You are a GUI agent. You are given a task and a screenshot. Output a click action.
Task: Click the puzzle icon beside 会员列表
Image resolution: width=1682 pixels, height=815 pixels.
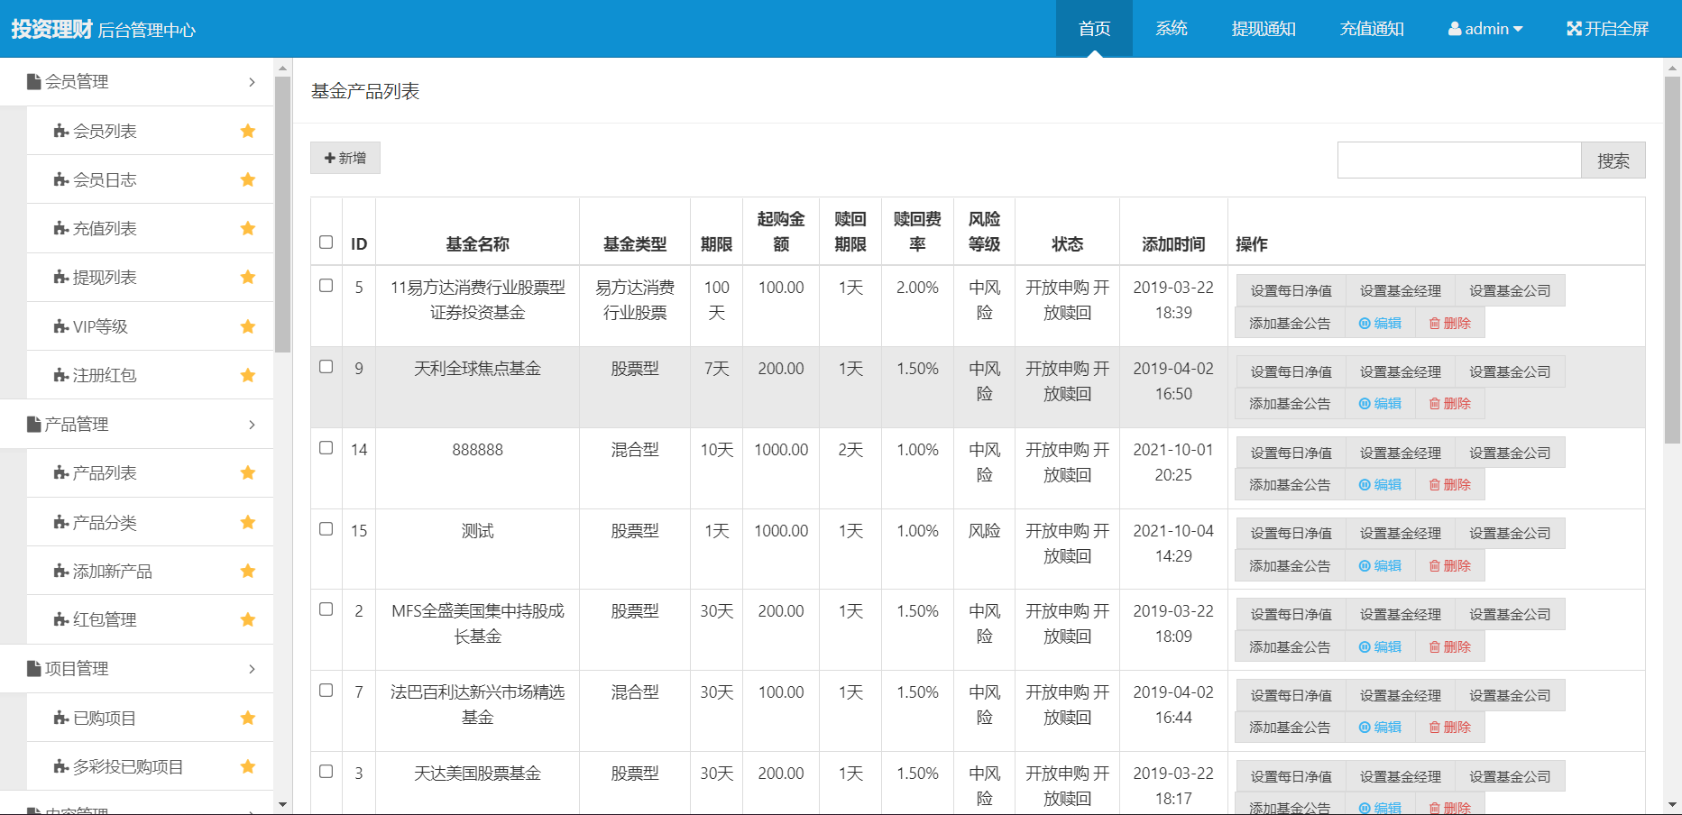point(61,131)
